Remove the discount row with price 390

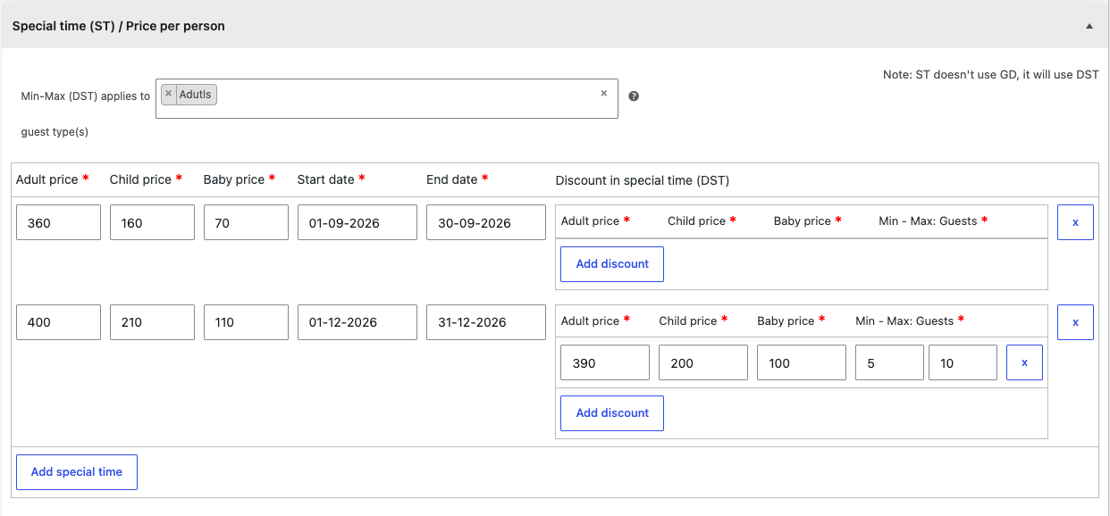pos(1024,363)
